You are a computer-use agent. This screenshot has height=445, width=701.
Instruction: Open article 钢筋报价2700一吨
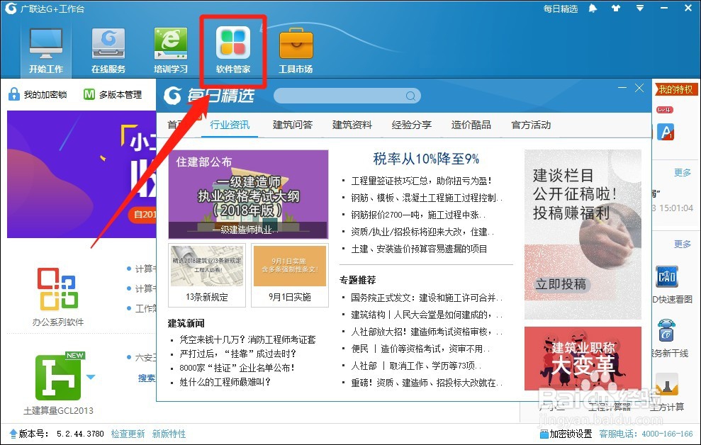(x=418, y=215)
